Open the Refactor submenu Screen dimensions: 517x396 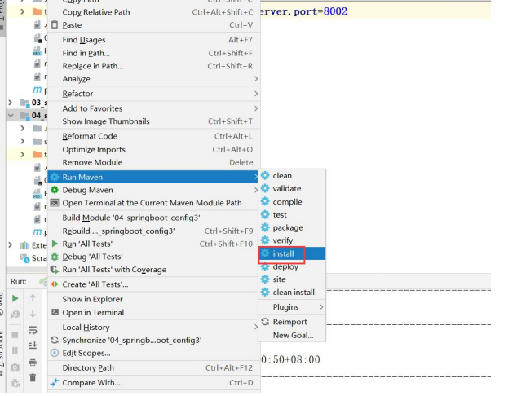(x=153, y=94)
